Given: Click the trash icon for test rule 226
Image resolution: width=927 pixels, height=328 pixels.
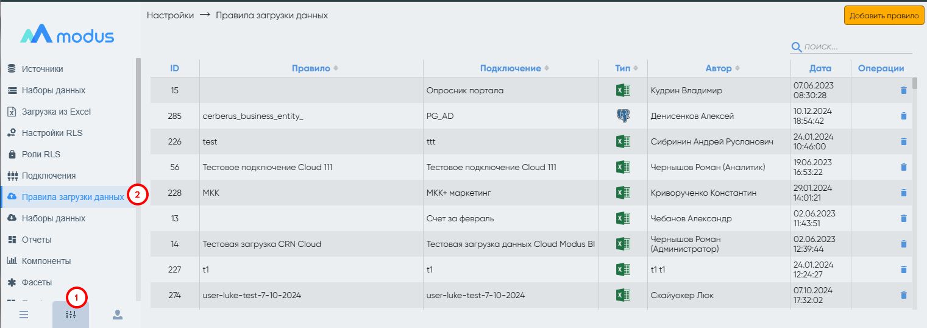Looking at the screenshot, I should click(x=903, y=141).
